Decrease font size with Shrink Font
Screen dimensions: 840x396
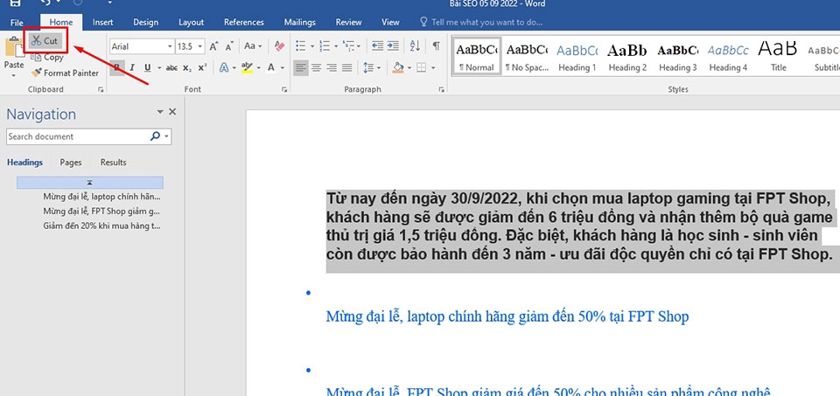coord(228,46)
